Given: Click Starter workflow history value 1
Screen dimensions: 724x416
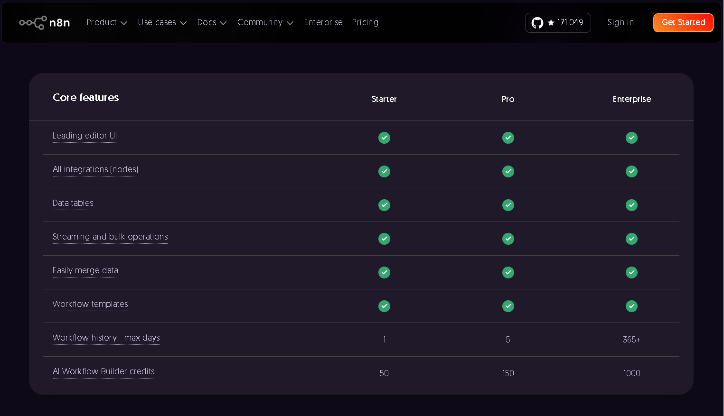Looking at the screenshot, I should 384,340.
